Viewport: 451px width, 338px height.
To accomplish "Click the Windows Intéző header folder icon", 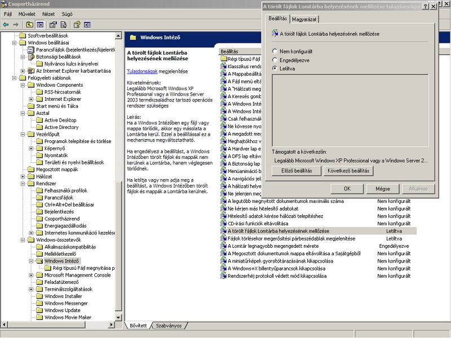I will [x=133, y=38].
